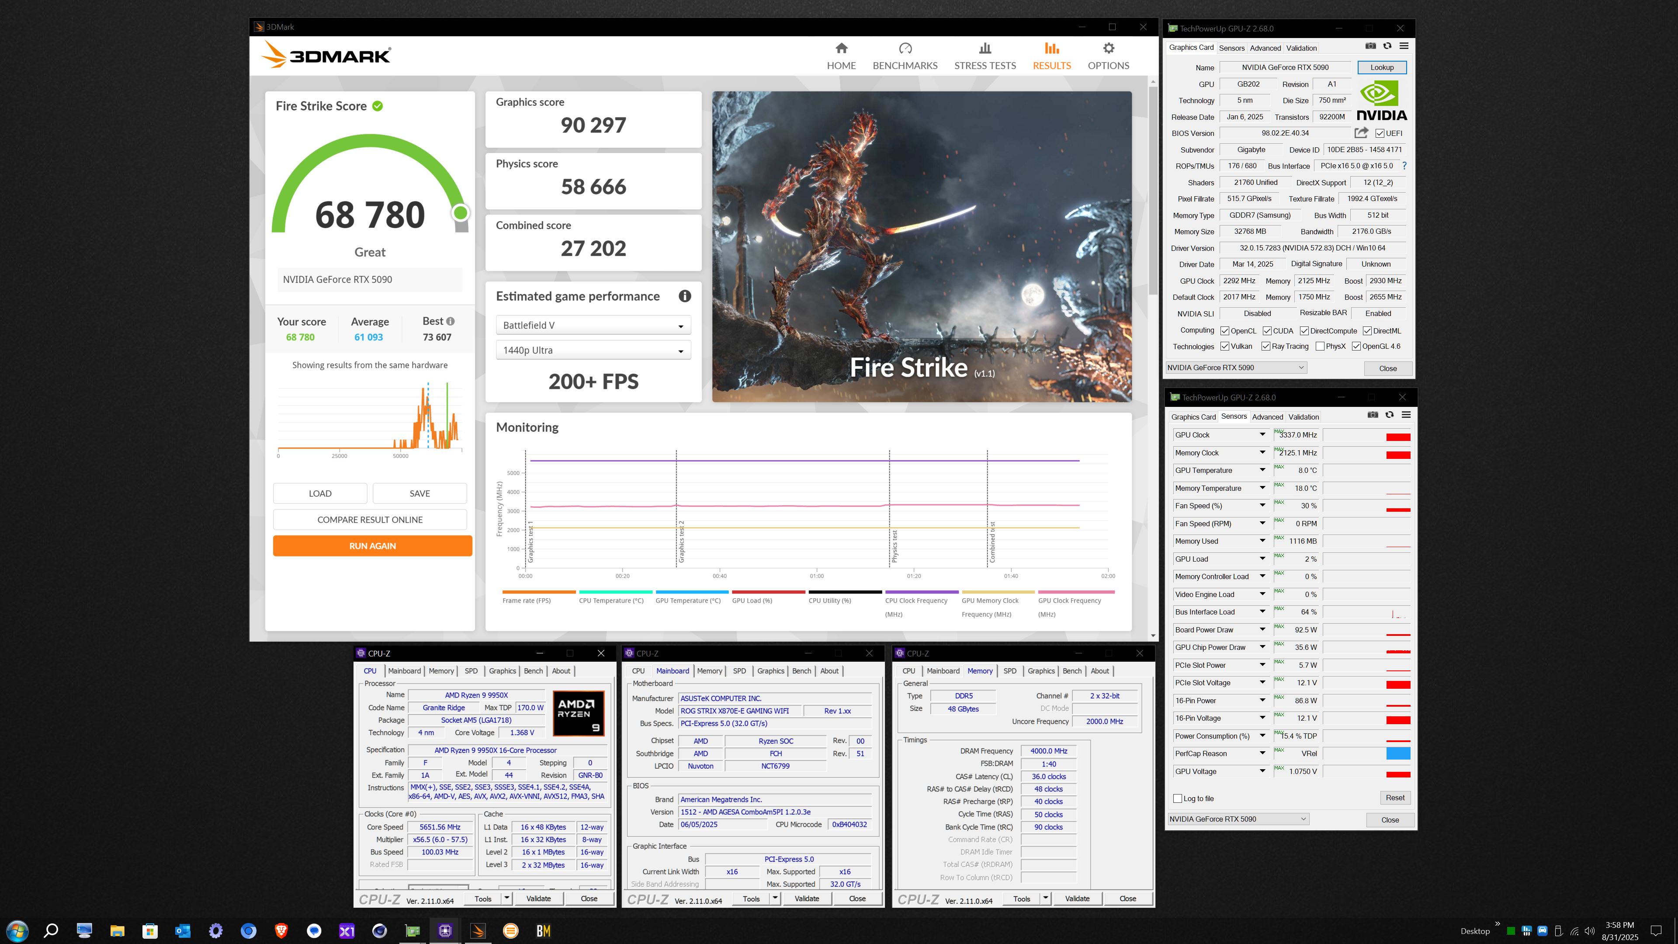Open the Graphics tab in CPU-Z Memory window
The height and width of the screenshot is (944, 1678).
point(1041,671)
